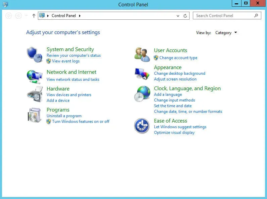
Task: Select Change input methods
Action: pyautogui.click(x=174, y=100)
